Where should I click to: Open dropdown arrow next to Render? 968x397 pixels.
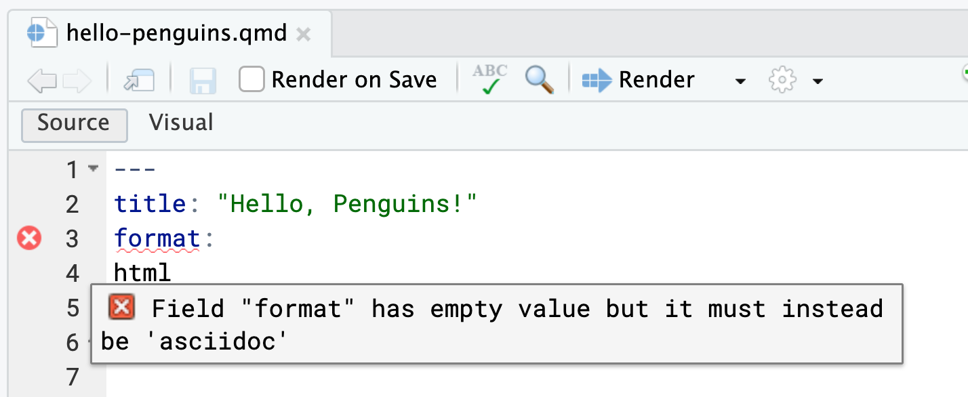740,81
